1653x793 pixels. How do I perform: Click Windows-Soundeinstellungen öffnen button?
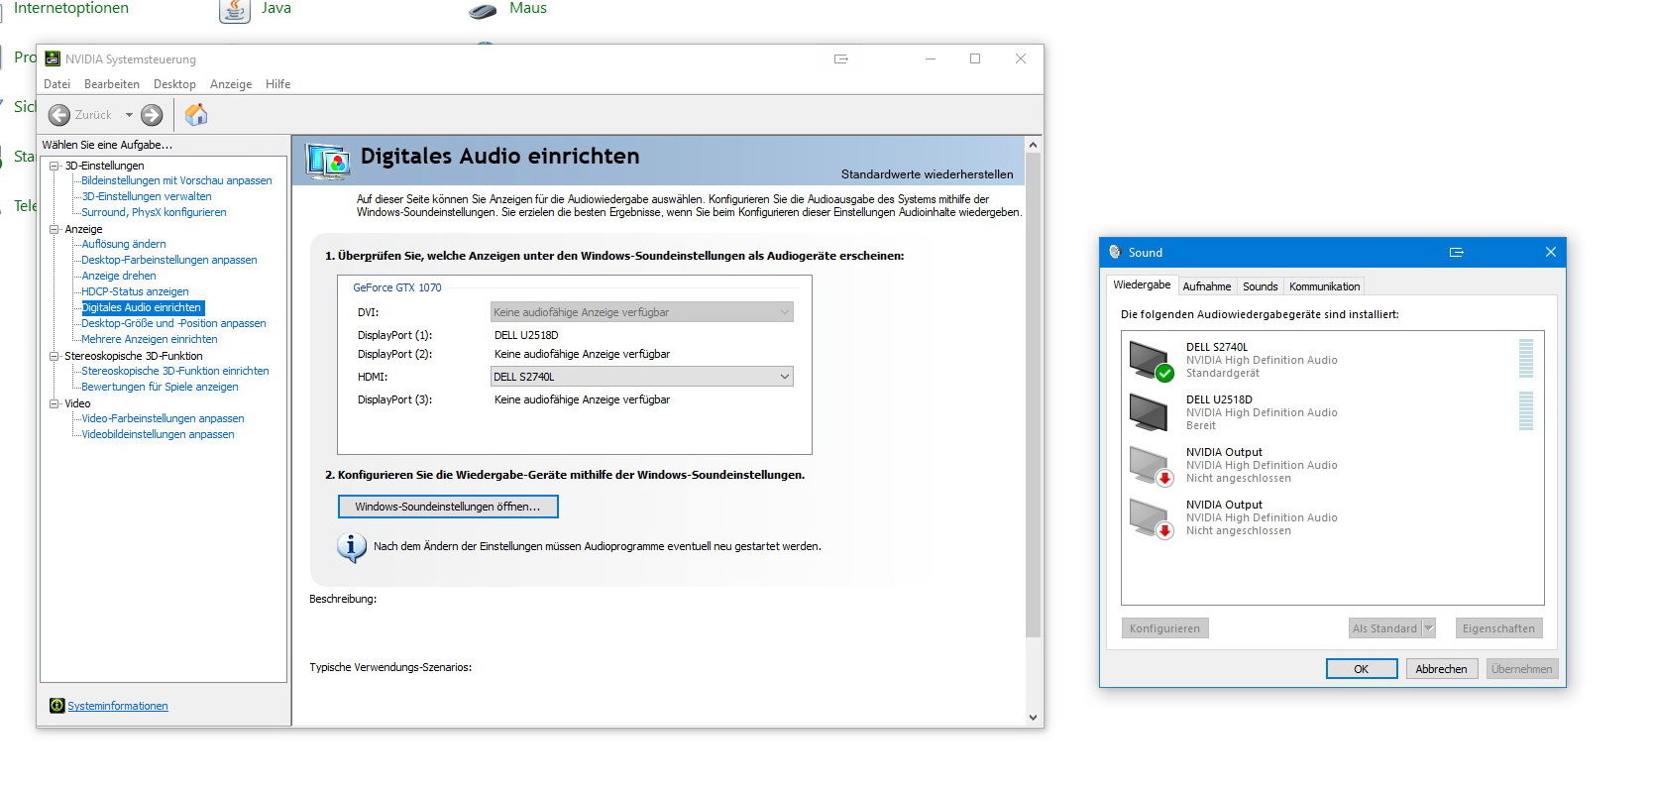click(x=448, y=507)
